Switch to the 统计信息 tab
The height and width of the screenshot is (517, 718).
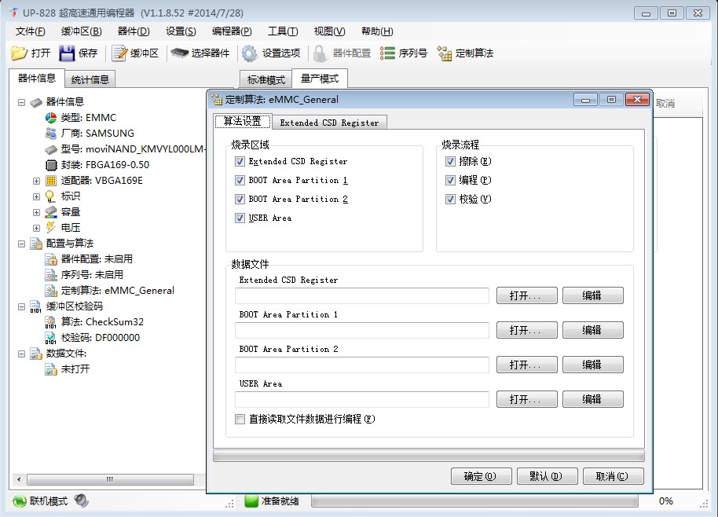point(90,79)
